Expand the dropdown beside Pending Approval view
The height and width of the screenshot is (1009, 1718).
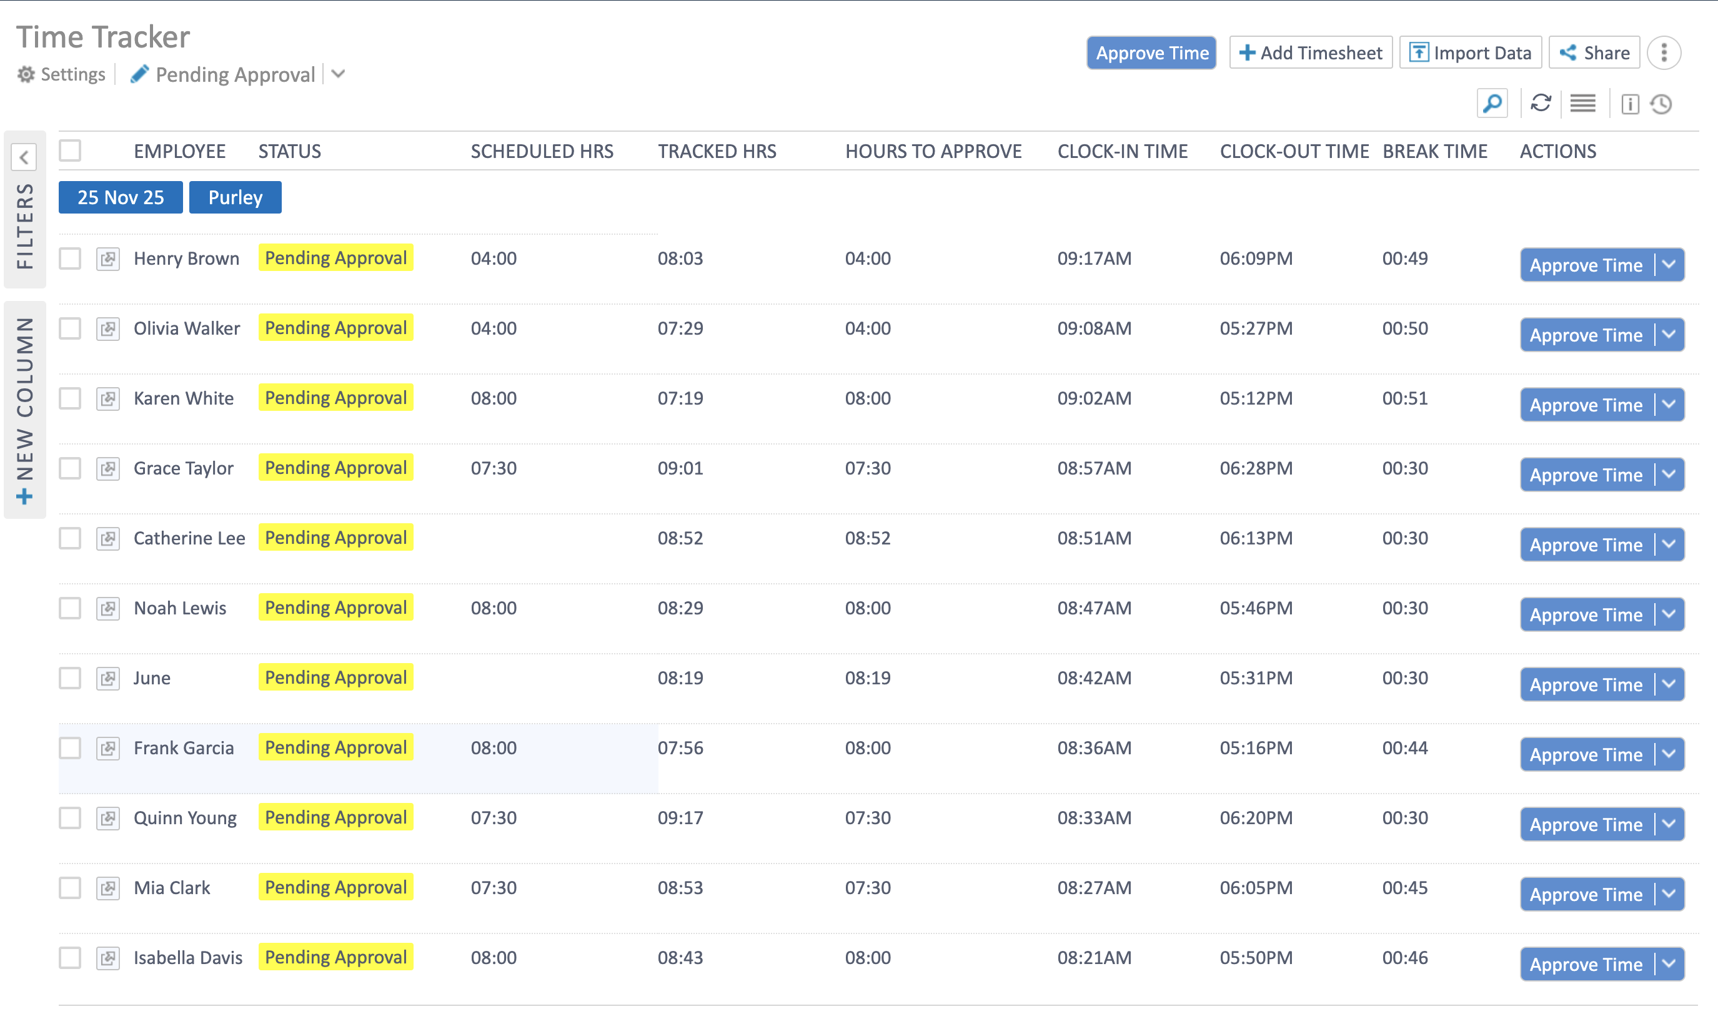(338, 75)
